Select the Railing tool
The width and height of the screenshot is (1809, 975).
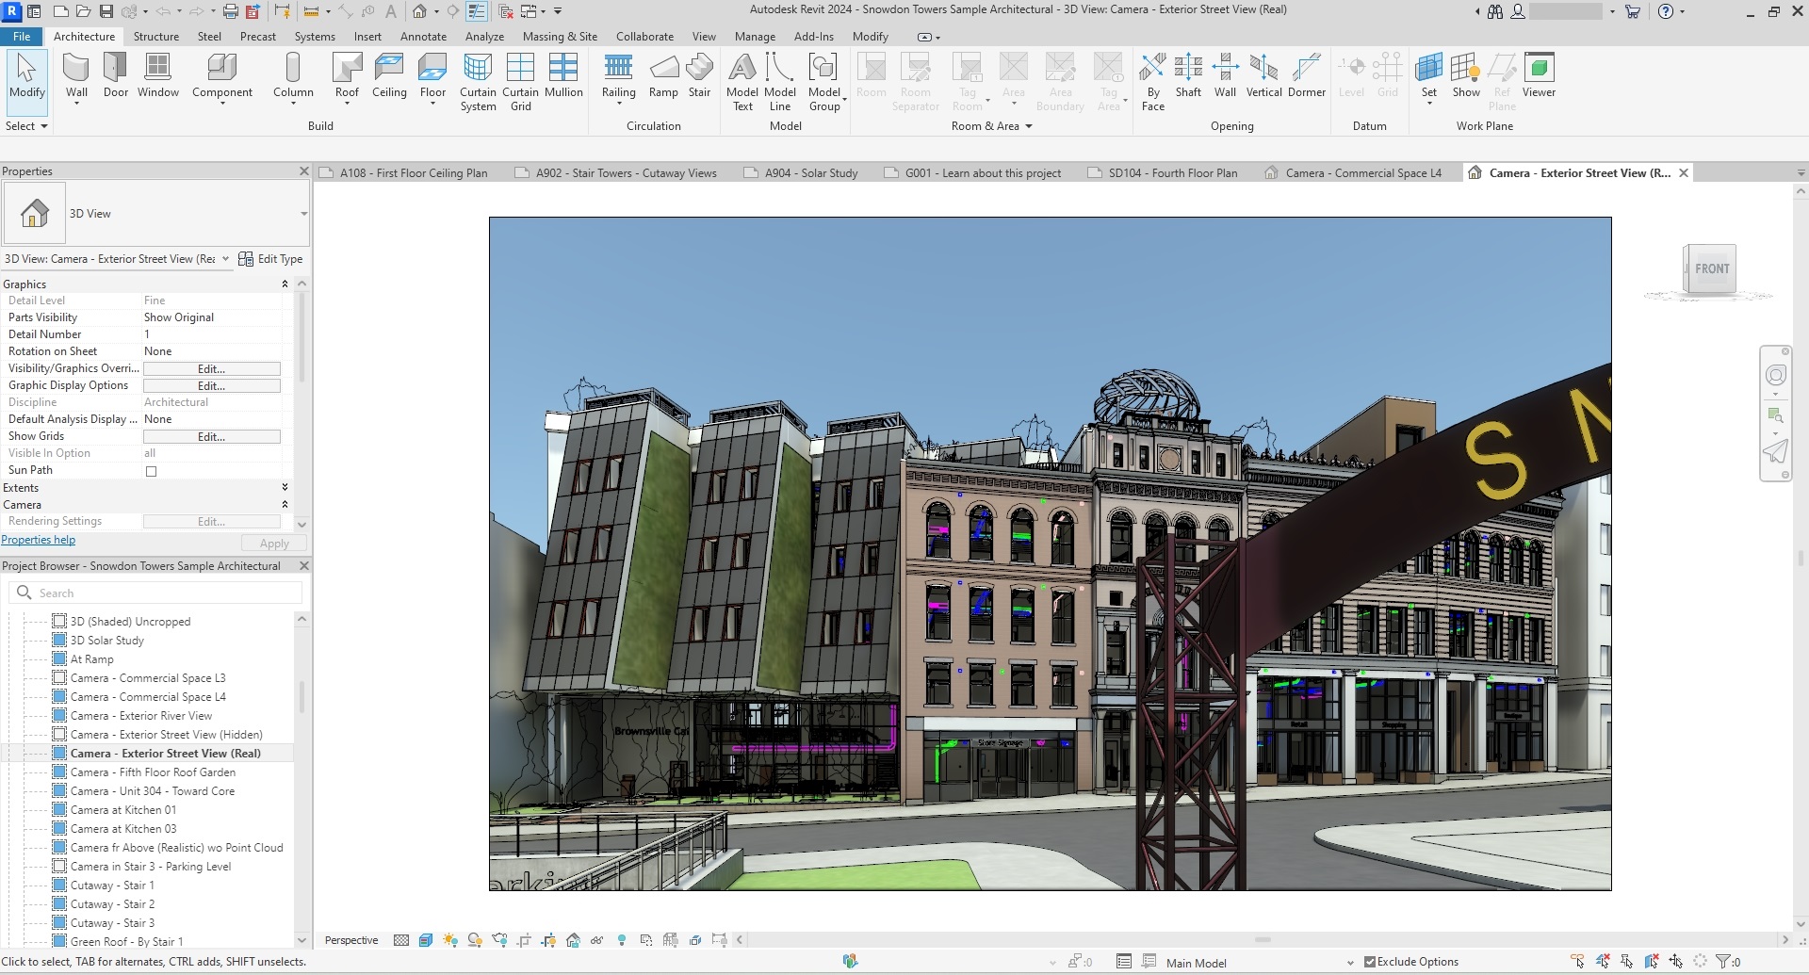pos(618,75)
